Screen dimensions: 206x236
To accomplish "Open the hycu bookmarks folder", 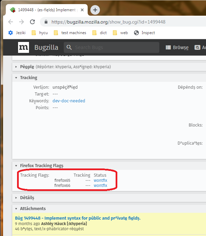I will click(40, 33).
